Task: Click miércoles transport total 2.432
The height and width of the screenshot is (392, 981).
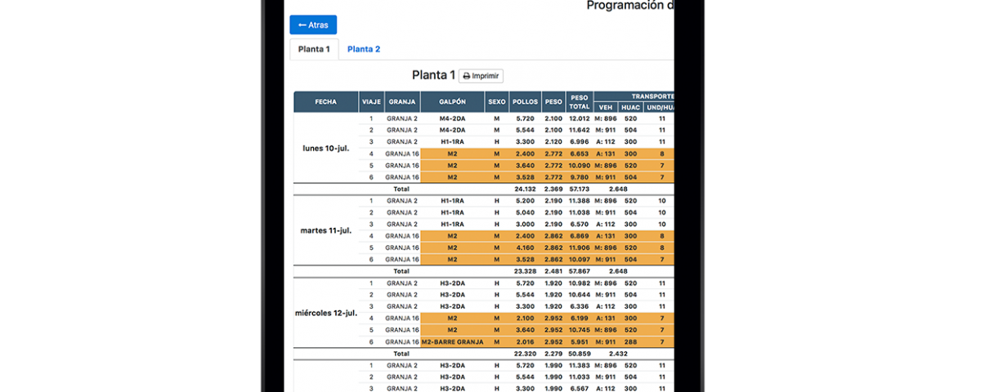Action: tap(618, 353)
